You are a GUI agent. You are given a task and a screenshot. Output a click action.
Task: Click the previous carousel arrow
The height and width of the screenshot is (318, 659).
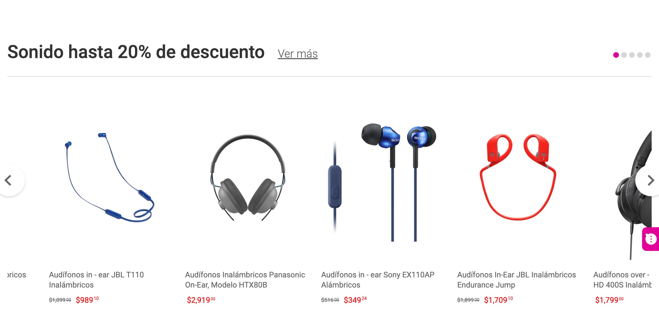(10, 180)
